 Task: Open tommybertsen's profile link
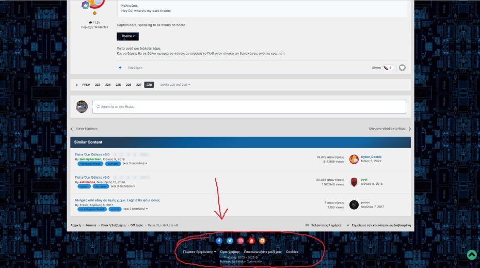coord(90,159)
